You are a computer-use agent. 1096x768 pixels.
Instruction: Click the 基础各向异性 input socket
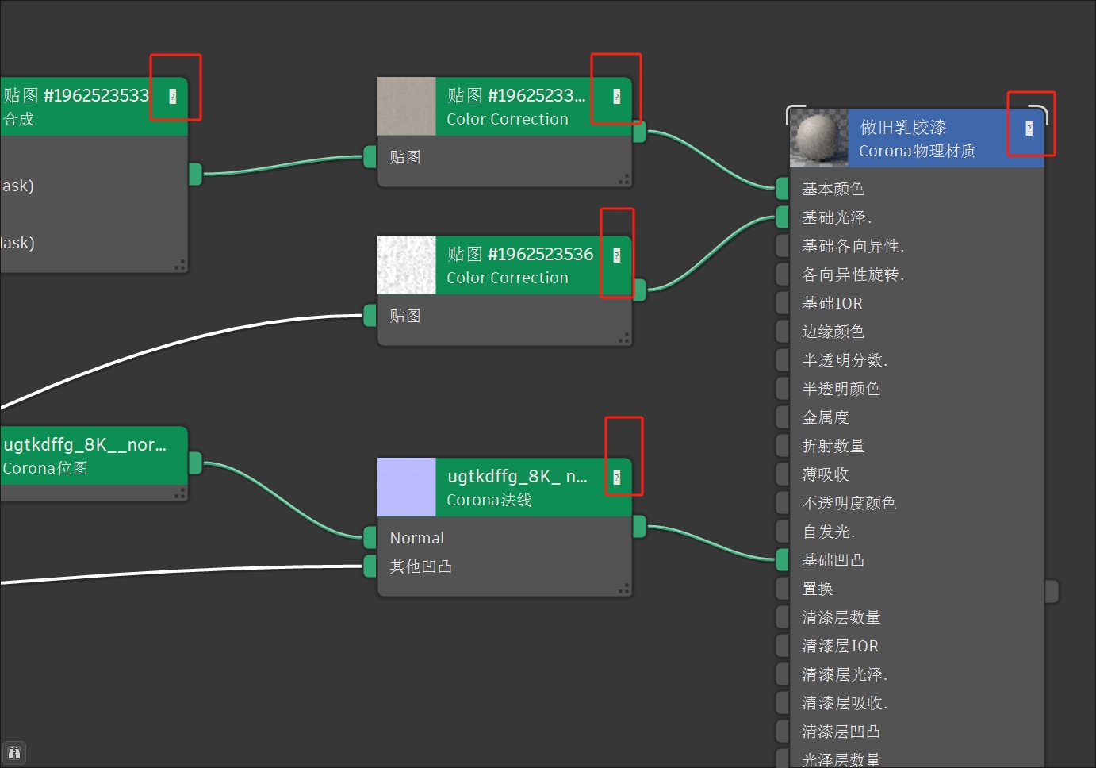(783, 246)
